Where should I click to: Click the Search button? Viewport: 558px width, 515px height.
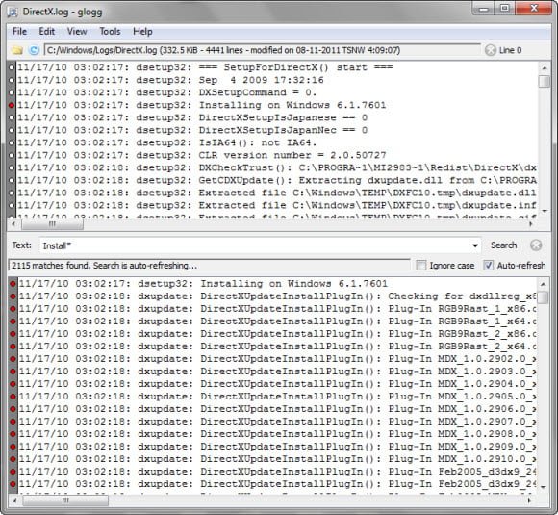pos(503,245)
